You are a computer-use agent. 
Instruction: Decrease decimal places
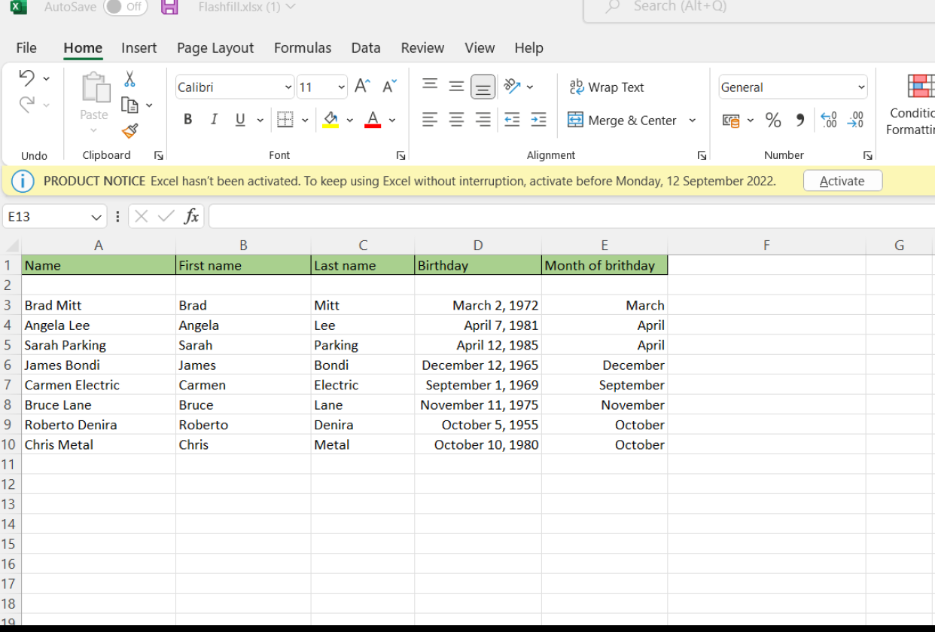855,120
